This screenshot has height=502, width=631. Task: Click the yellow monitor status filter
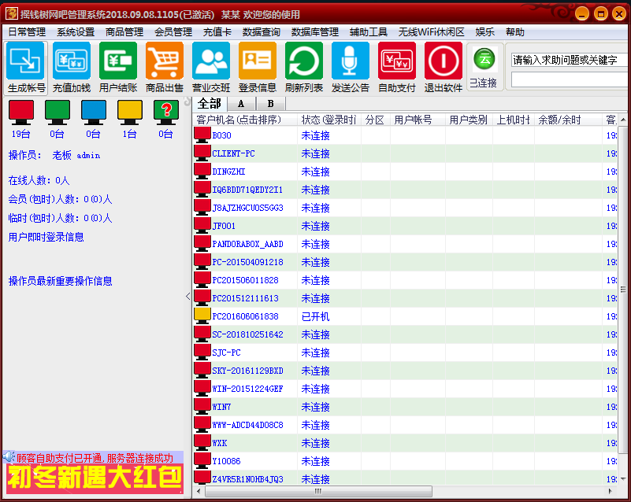click(129, 113)
